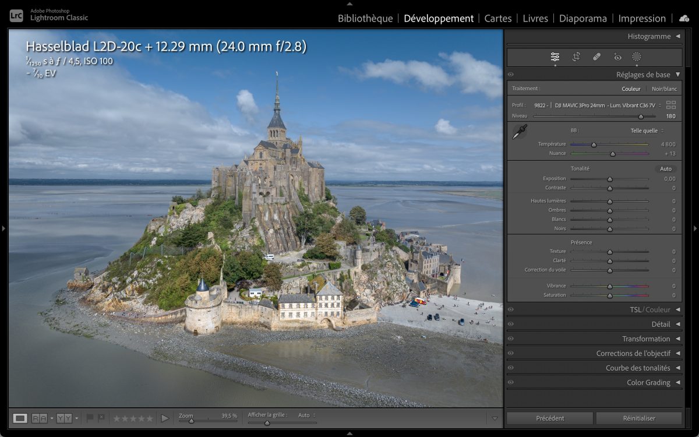The image size is (699, 437).
Task: Expand the Histogramme panel
Action: point(649,36)
